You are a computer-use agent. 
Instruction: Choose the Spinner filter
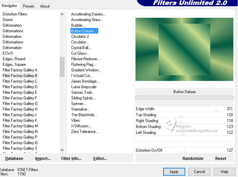point(78,104)
